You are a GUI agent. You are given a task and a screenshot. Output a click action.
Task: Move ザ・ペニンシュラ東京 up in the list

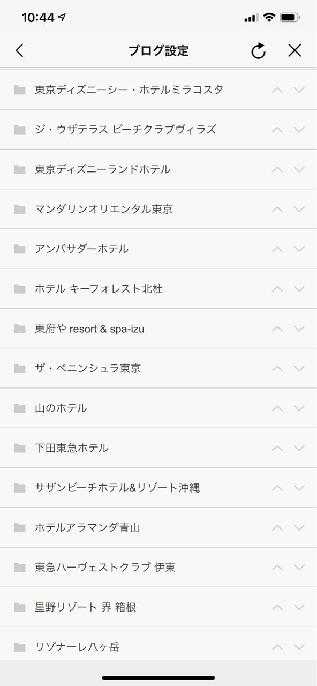pos(277,368)
